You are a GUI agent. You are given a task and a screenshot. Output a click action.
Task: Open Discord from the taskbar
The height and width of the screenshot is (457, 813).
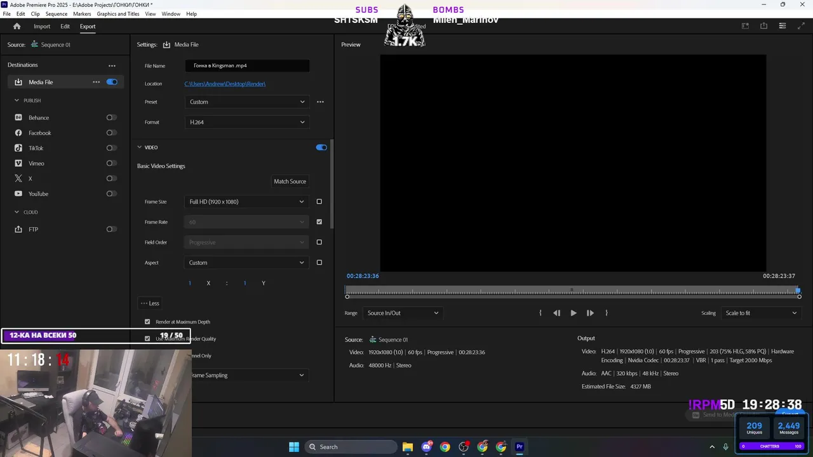(x=426, y=447)
